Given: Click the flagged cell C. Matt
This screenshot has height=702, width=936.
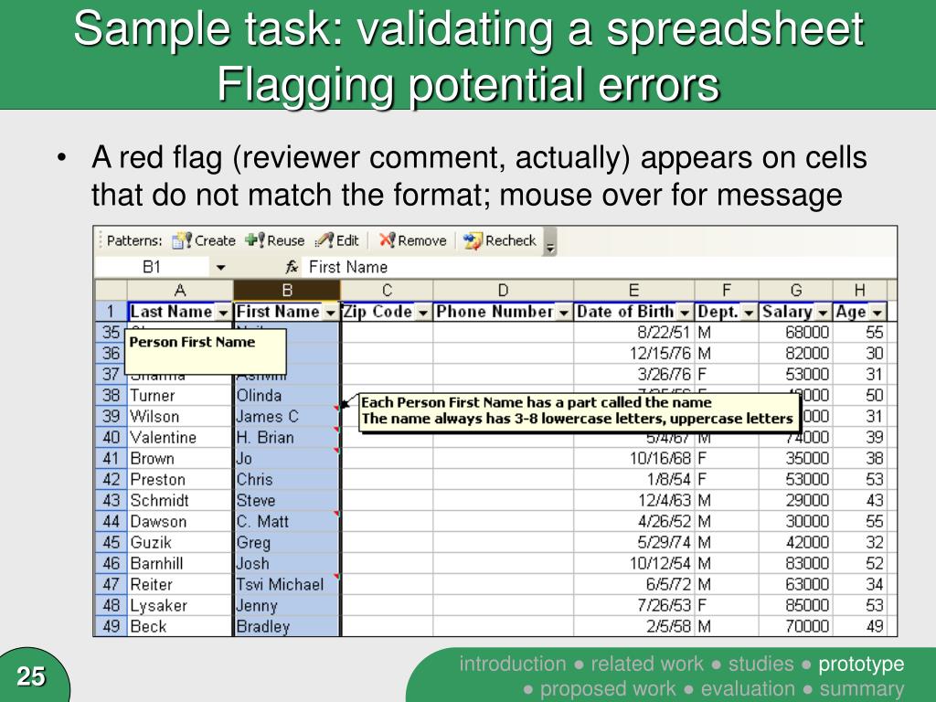Looking at the screenshot, I should 286,521.
